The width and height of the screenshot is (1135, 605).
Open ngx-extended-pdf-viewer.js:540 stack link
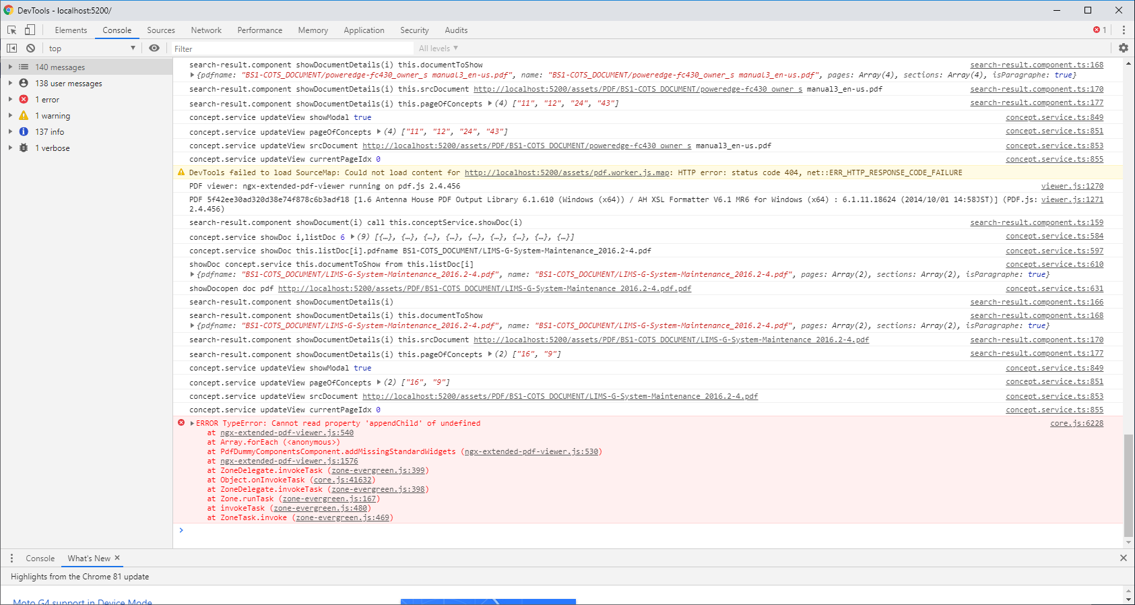[287, 433]
